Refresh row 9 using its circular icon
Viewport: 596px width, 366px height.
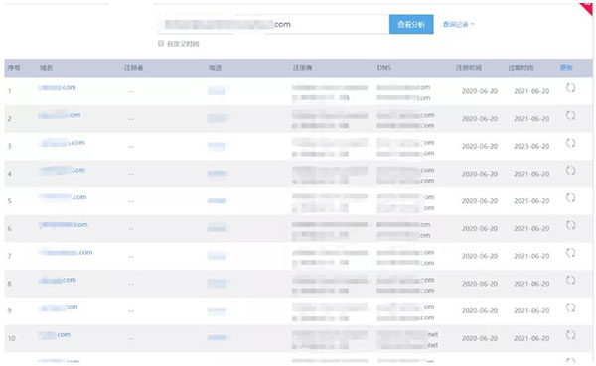570,307
